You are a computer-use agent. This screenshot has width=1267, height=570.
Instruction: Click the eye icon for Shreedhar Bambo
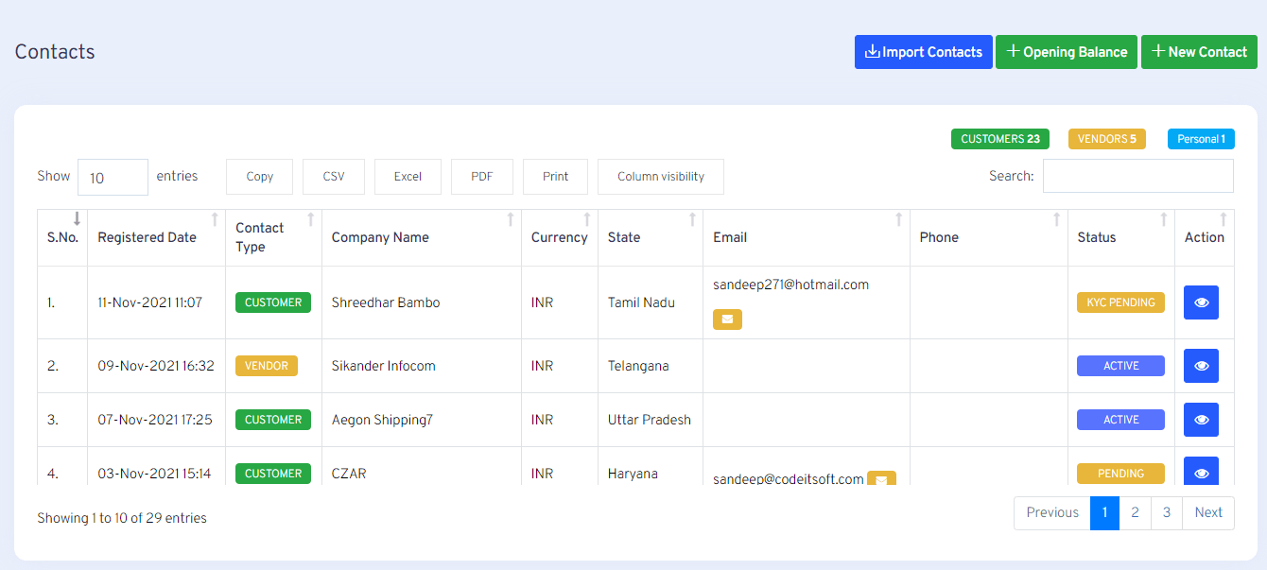pyautogui.click(x=1201, y=302)
